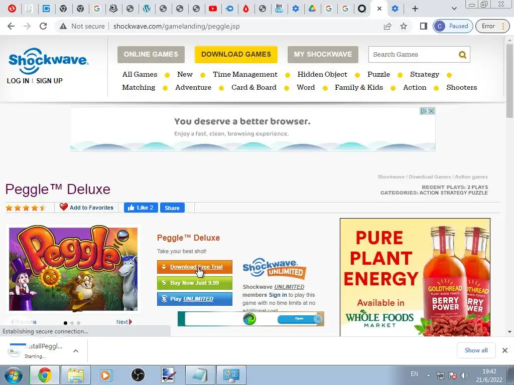Click Download Free Trial button
514x385 pixels.
tap(195, 267)
